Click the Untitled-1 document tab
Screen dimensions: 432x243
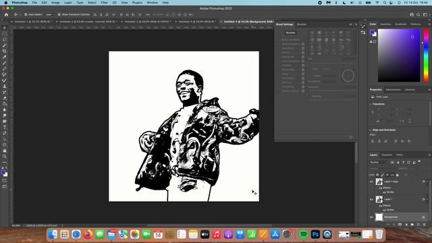click(x=32, y=22)
